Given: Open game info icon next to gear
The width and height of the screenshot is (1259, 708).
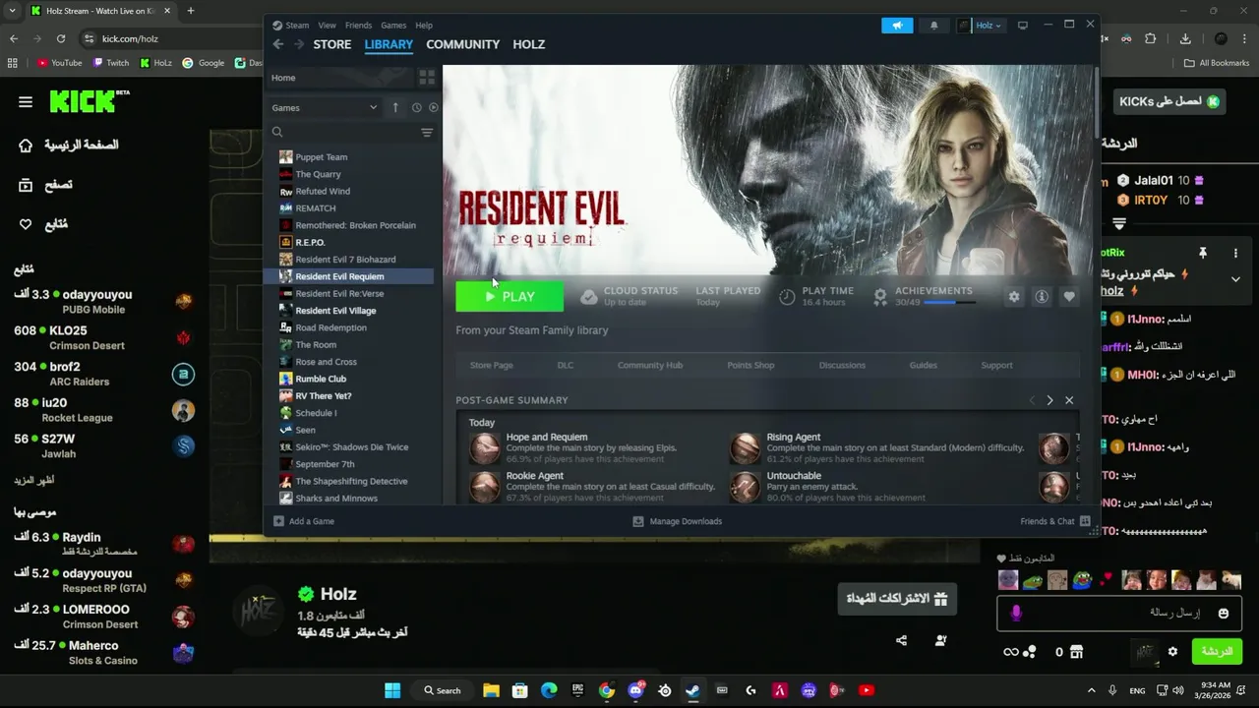Looking at the screenshot, I should pyautogui.click(x=1042, y=296).
